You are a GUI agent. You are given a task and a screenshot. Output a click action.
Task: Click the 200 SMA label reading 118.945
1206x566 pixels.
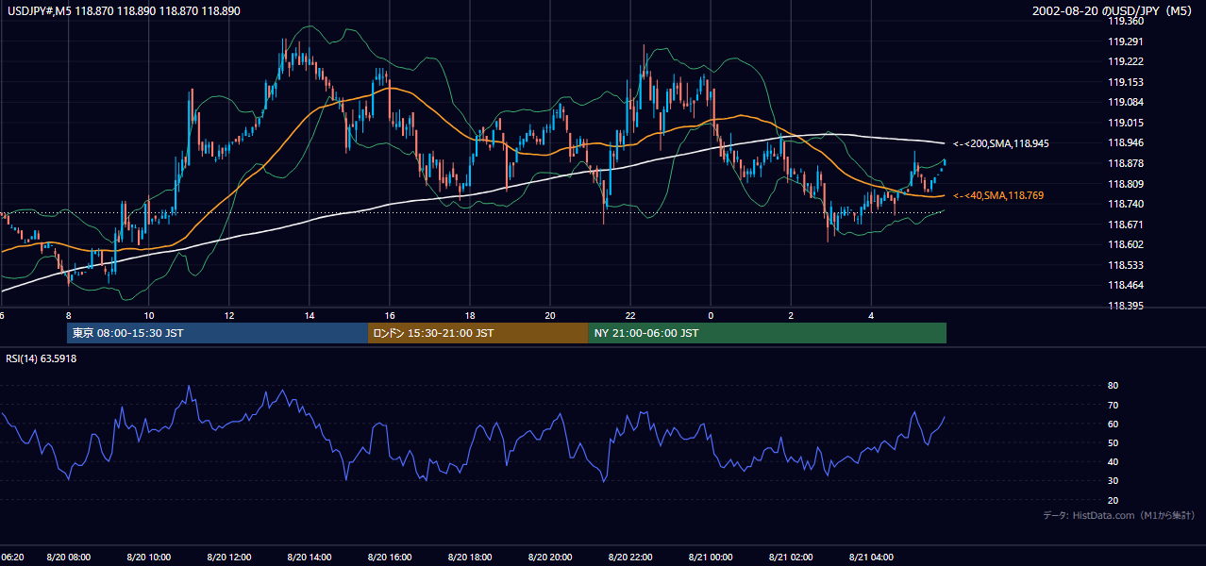point(1000,143)
